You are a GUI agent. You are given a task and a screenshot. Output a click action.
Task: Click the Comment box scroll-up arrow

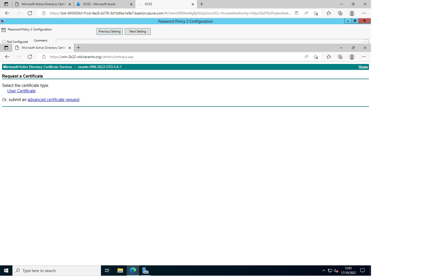point(366,42)
